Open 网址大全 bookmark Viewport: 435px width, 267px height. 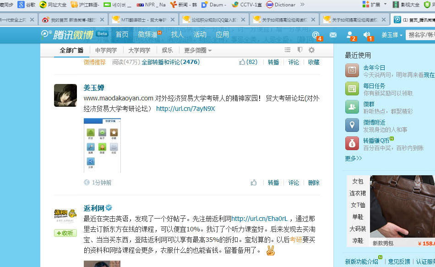pyautogui.click(x=53, y=5)
